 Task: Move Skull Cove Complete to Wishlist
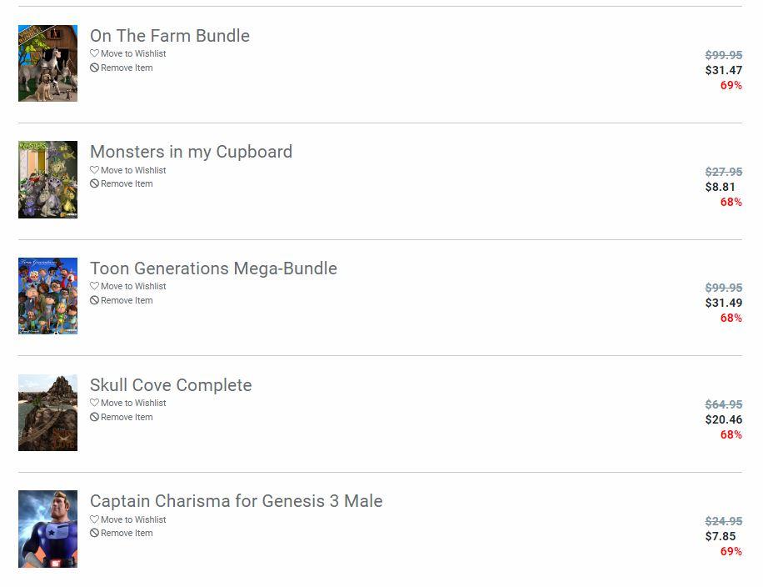pos(132,403)
